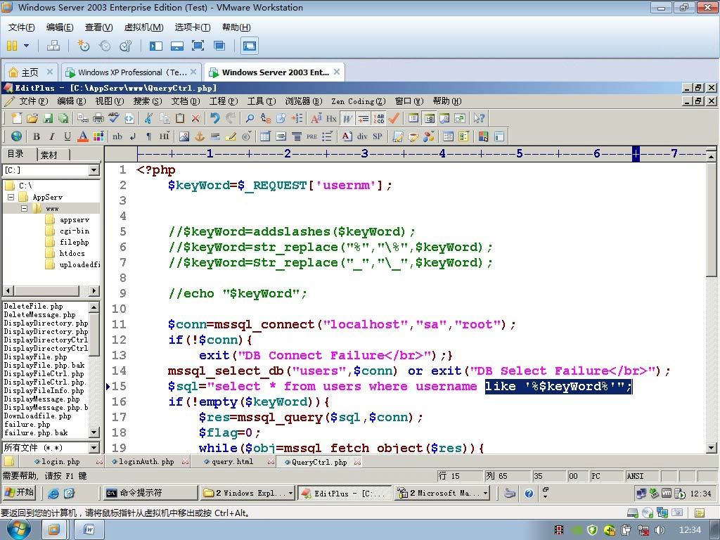This screenshot has width=720, height=540.
Task: Open a file with the Open folder icon
Action: (x=32, y=118)
